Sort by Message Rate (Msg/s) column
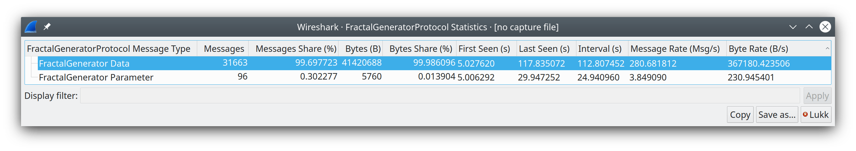The image size is (856, 151). pos(675,49)
